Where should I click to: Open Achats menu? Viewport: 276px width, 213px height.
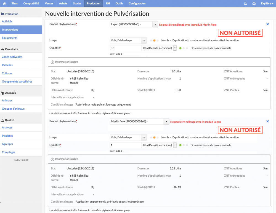(x=63, y=3)
